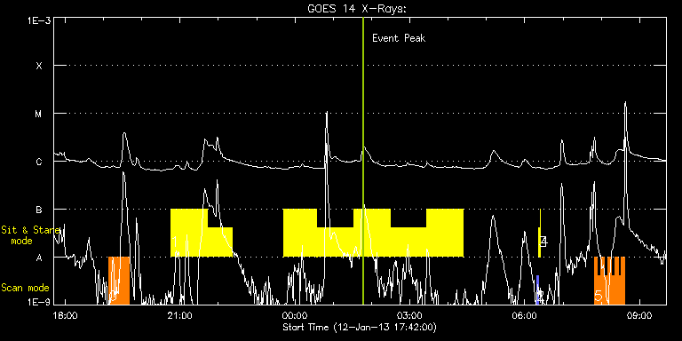Select the GOES 14 X-Rays title
The image size is (682, 341).
coord(357,9)
